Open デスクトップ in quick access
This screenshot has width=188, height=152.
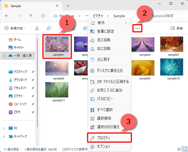pyautogui.click(x=18, y=72)
